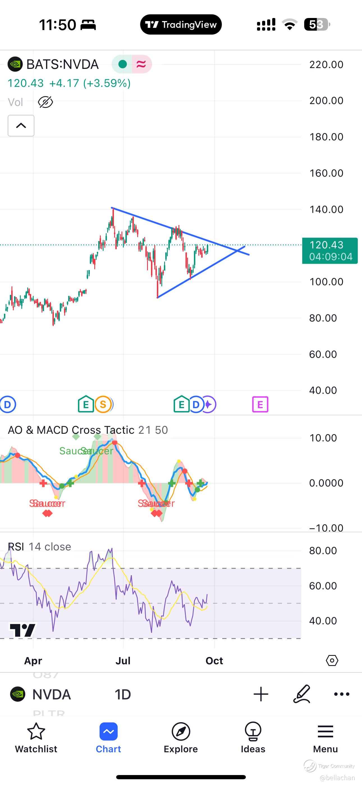Image resolution: width=362 pixels, height=786 pixels.
Task: Tap the green E marker beside the September D
Action: tap(182, 404)
